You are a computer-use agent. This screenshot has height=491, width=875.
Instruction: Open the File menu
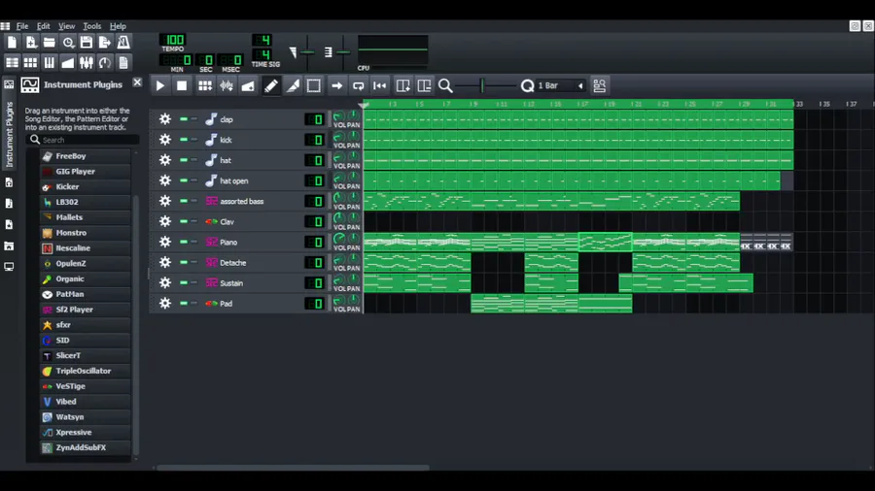(22, 26)
